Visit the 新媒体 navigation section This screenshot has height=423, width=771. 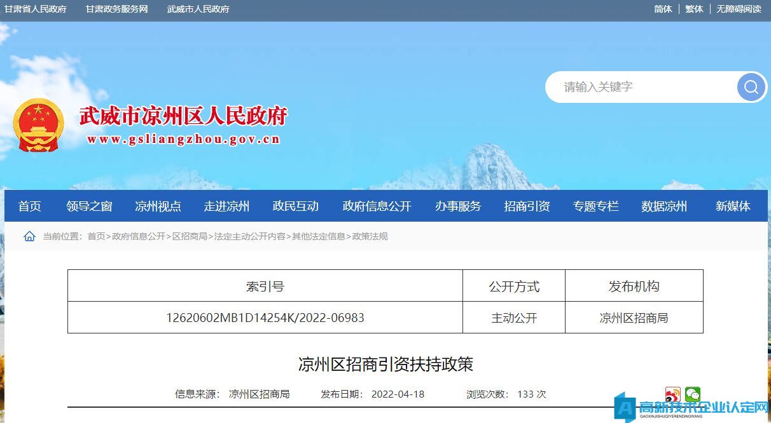[x=733, y=206]
